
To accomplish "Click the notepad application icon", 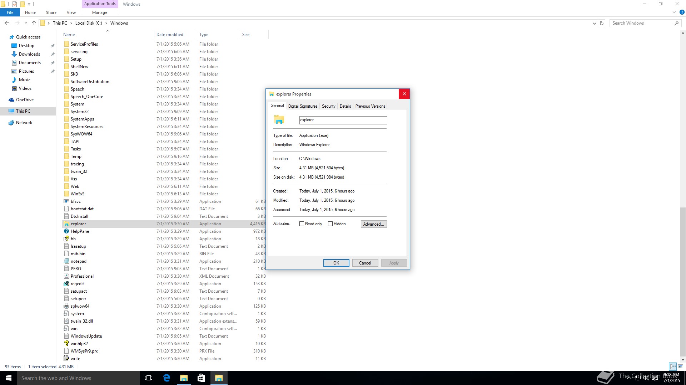I will 66,261.
